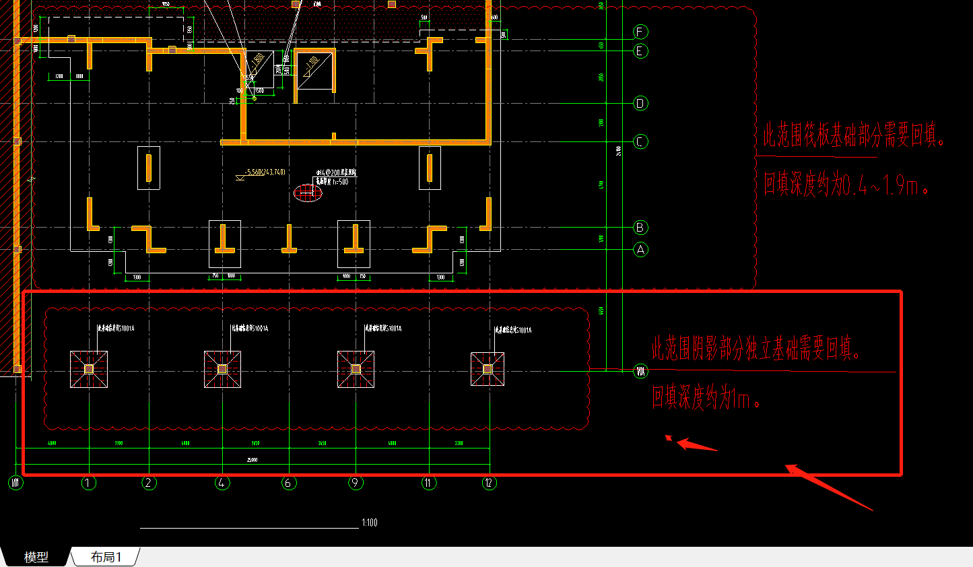This screenshot has width=973, height=567.
Task: Select grid axis bubble A
Action: (x=640, y=250)
